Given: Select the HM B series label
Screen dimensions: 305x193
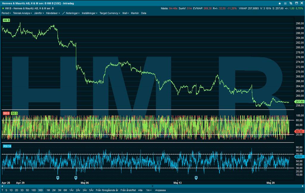Looking at the screenshot, I should click(7, 20).
